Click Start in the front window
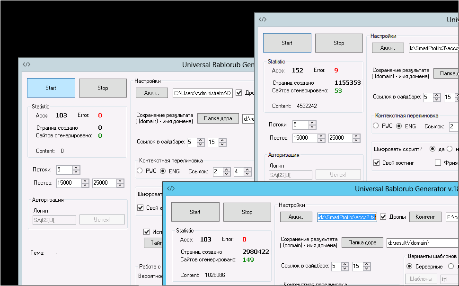 [x=195, y=212]
